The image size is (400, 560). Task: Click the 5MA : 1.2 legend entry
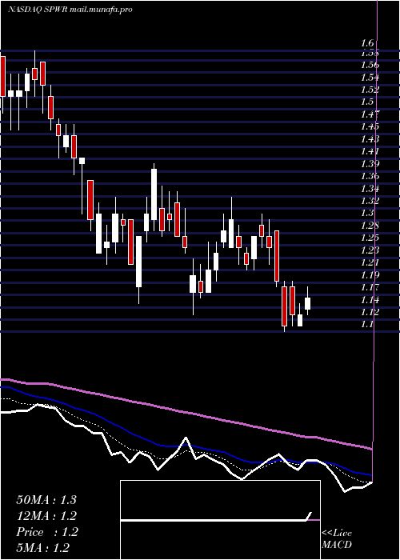pos(43,548)
